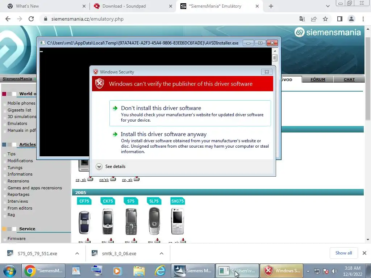Click SiemensMania link in sidebar header
The height and width of the screenshot is (278, 371).
pos(17,79)
